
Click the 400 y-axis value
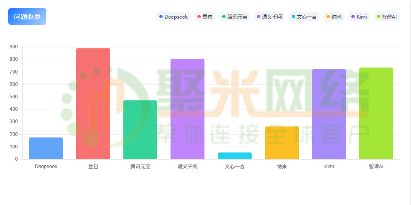(x=14, y=109)
